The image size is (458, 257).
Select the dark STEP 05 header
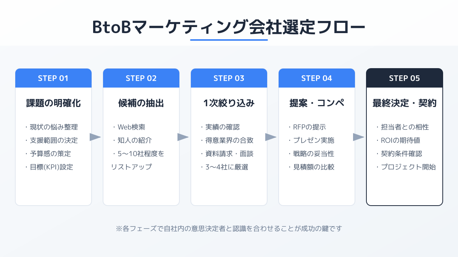pyautogui.click(x=405, y=78)
